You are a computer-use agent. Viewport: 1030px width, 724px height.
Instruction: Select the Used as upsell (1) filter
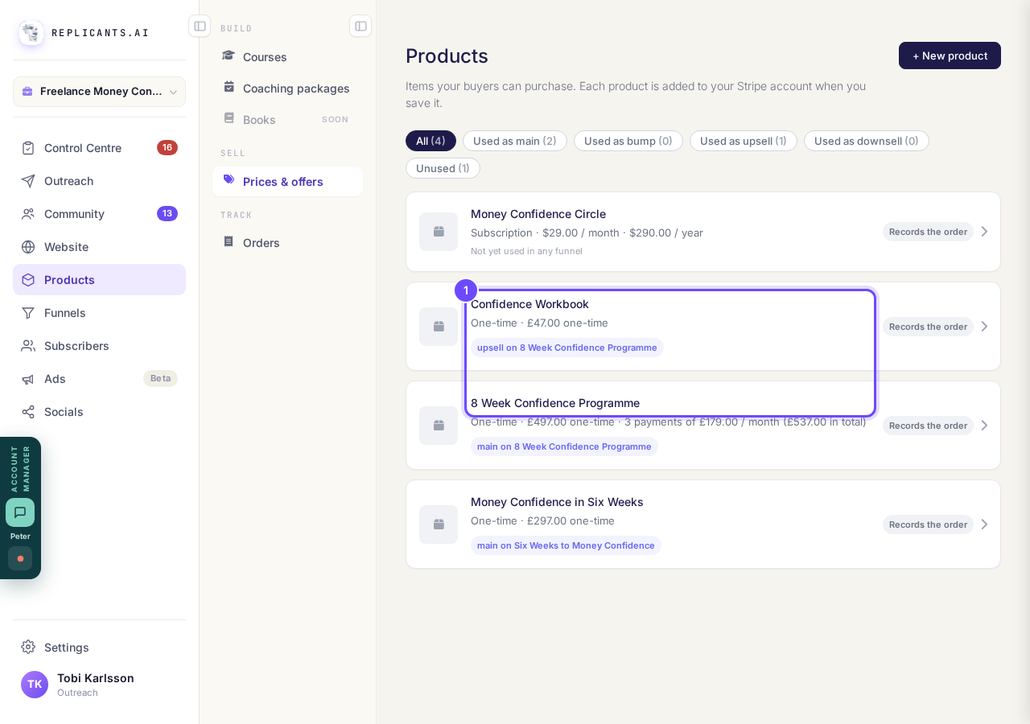coord(744,141)
